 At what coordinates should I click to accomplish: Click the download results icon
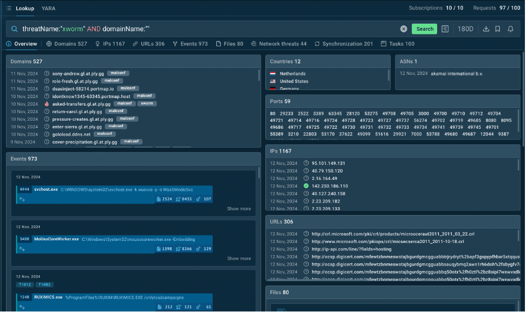(x=486, y=29)
